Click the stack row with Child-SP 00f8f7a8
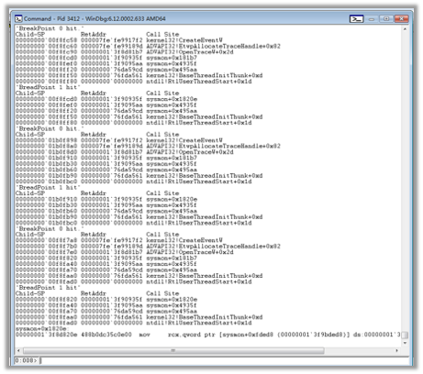This screenshot has width=423, height=374. (x=119, y=240)
